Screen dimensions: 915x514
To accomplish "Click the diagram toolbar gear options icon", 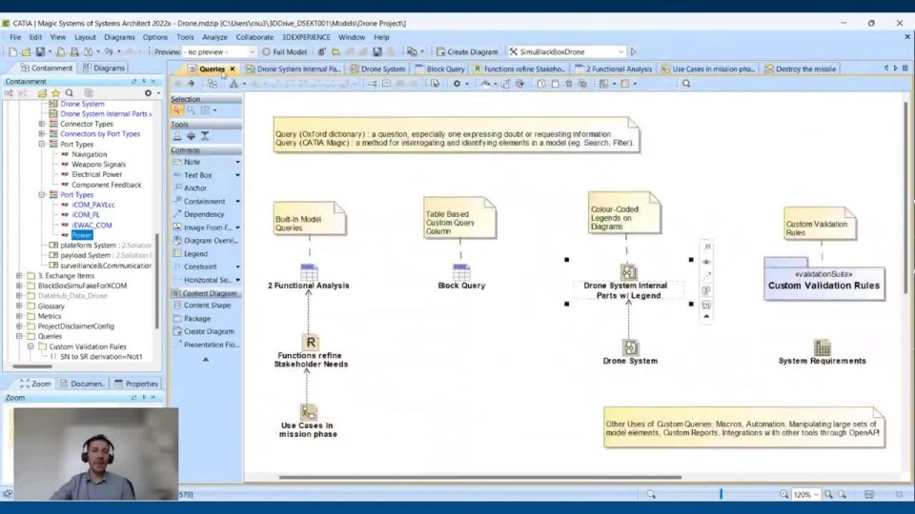I will coord(457,84).
